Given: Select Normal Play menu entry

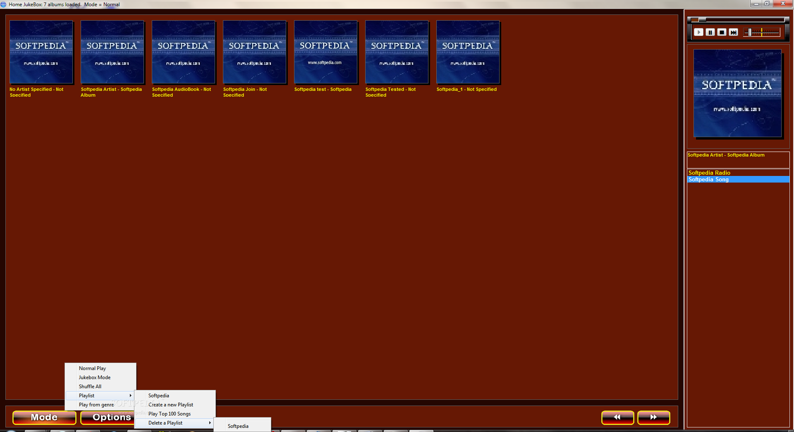Looking at the screenshot, I should coord(100,368).
